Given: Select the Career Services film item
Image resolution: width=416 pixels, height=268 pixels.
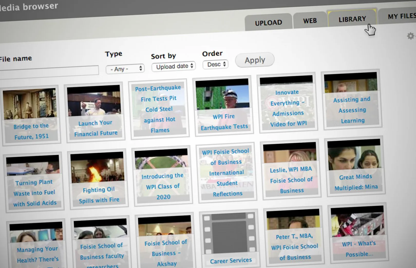Looking at the screenshot, I should point(230,239).
